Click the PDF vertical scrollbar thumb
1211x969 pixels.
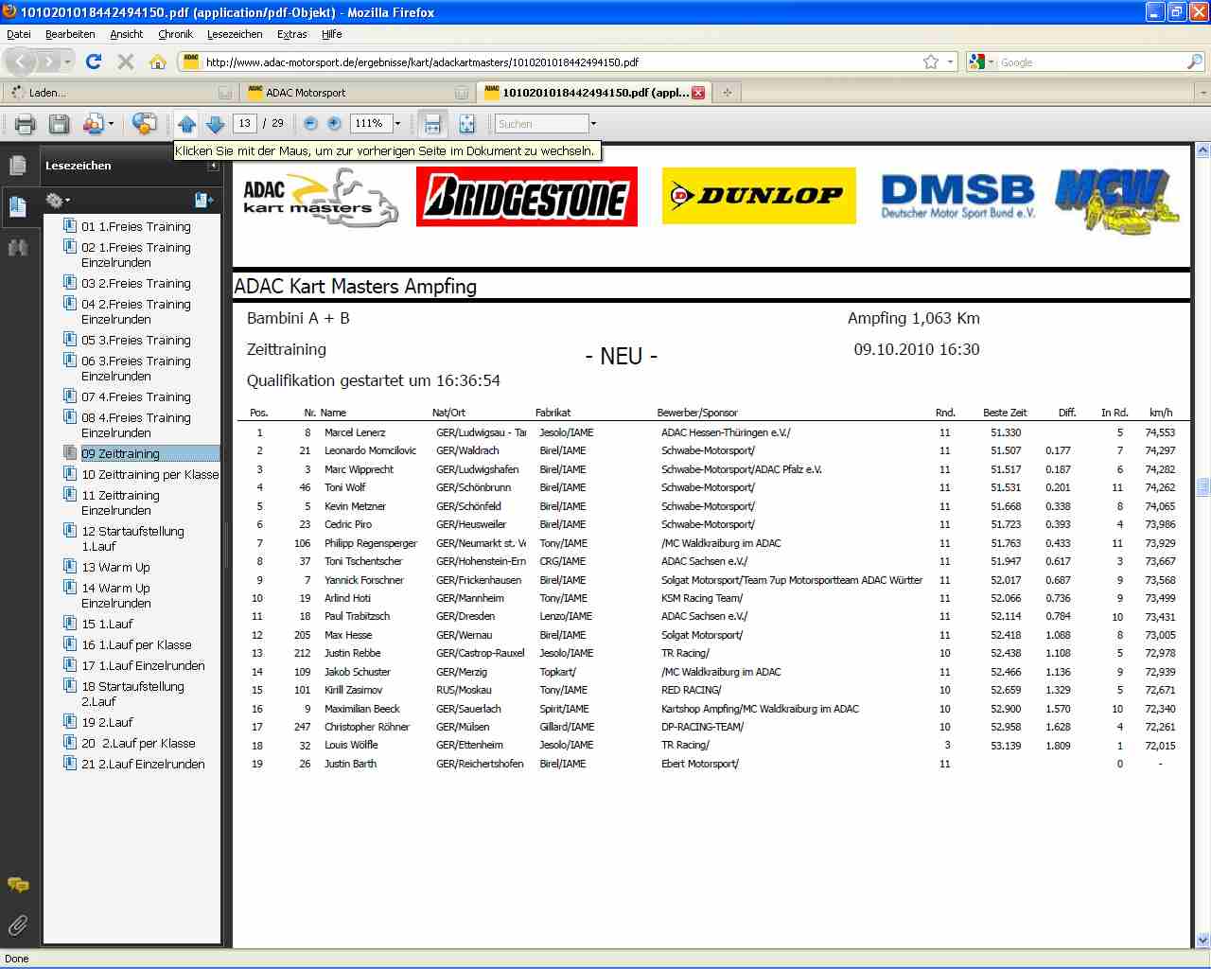(1203, 487)
